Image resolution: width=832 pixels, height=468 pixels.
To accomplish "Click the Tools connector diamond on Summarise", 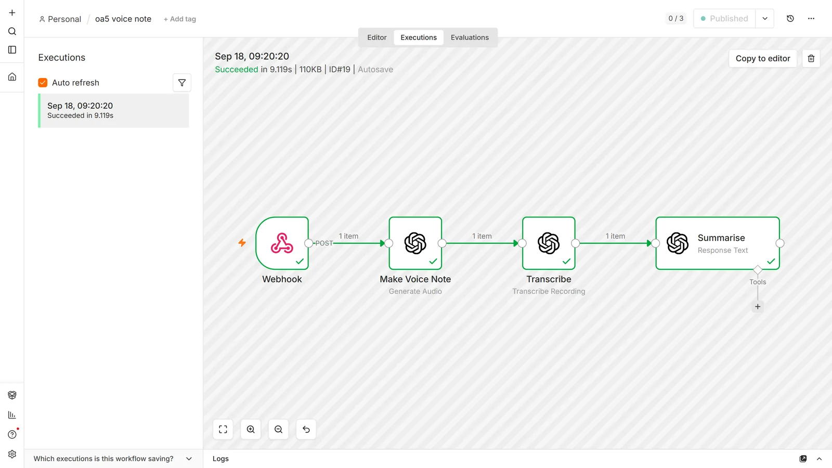I will [x=758, y=270].
